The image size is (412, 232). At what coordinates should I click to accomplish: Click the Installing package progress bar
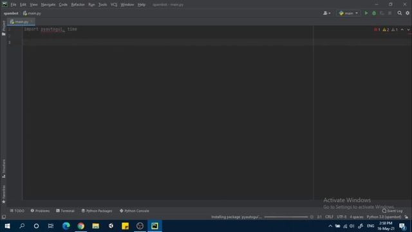pyautogui.click(x=286, y=217)
